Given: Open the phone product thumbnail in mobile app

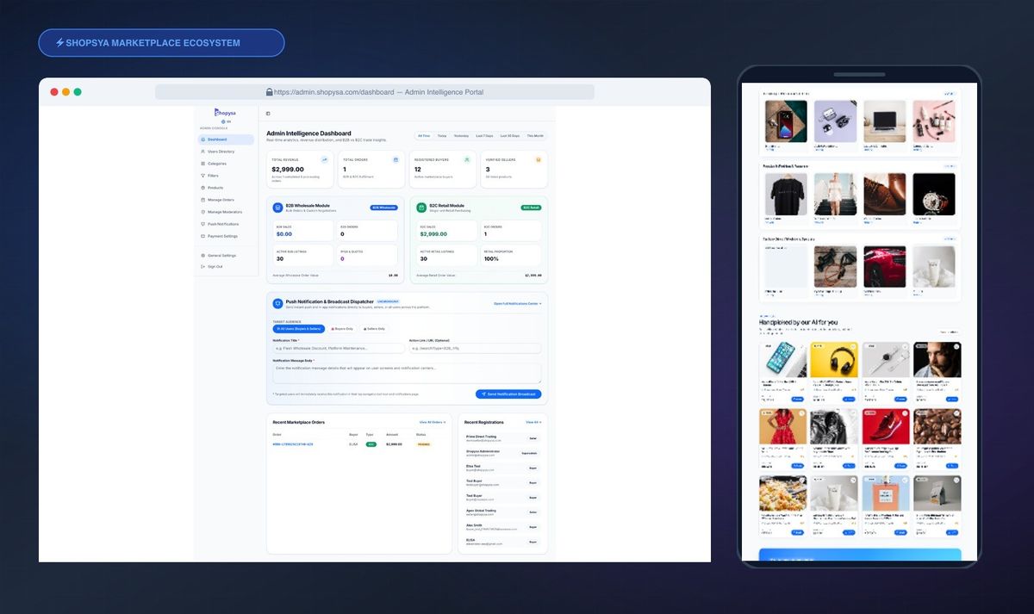Looking at the screenshot, I should [x=786, y=121].
